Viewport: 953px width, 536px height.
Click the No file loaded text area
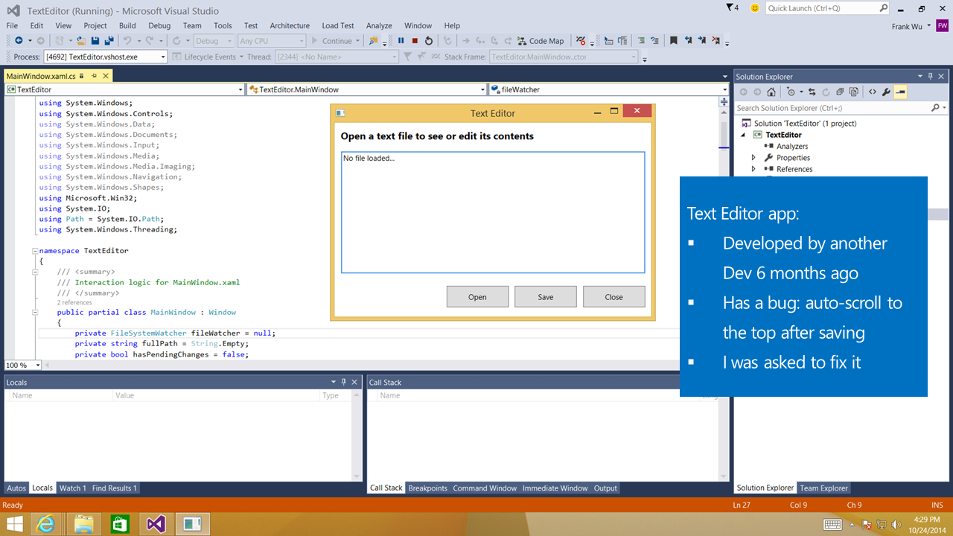[493, 212]
